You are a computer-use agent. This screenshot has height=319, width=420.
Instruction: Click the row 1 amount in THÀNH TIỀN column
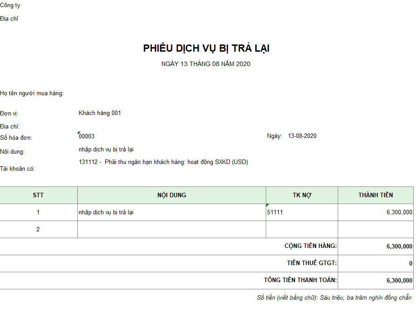coord(399,213)
